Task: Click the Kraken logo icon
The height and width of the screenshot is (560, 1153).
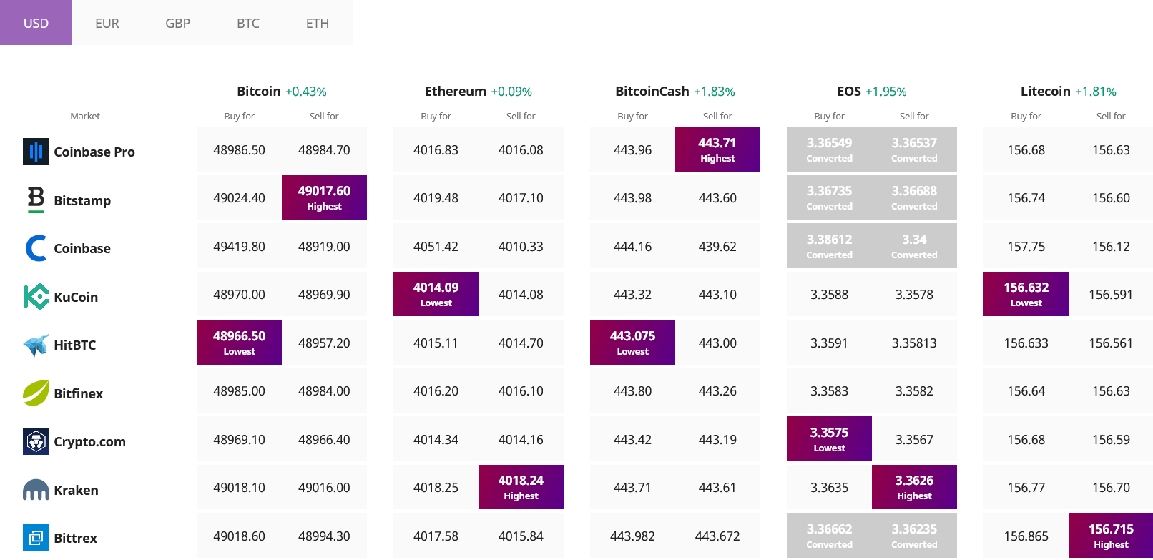Action: pyautogui.click(x=36, y=490)
